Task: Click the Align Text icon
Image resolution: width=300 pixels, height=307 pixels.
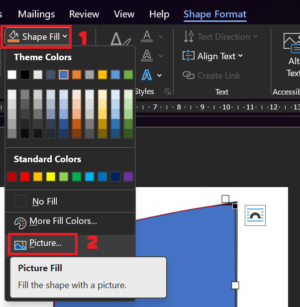Action: (x=189, y=56)
